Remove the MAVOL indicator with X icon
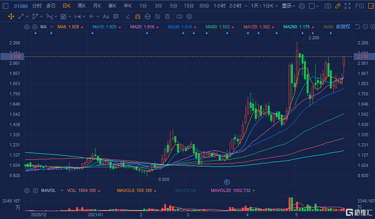The width and height of the screenshot is (375, 219). [35, 190]
